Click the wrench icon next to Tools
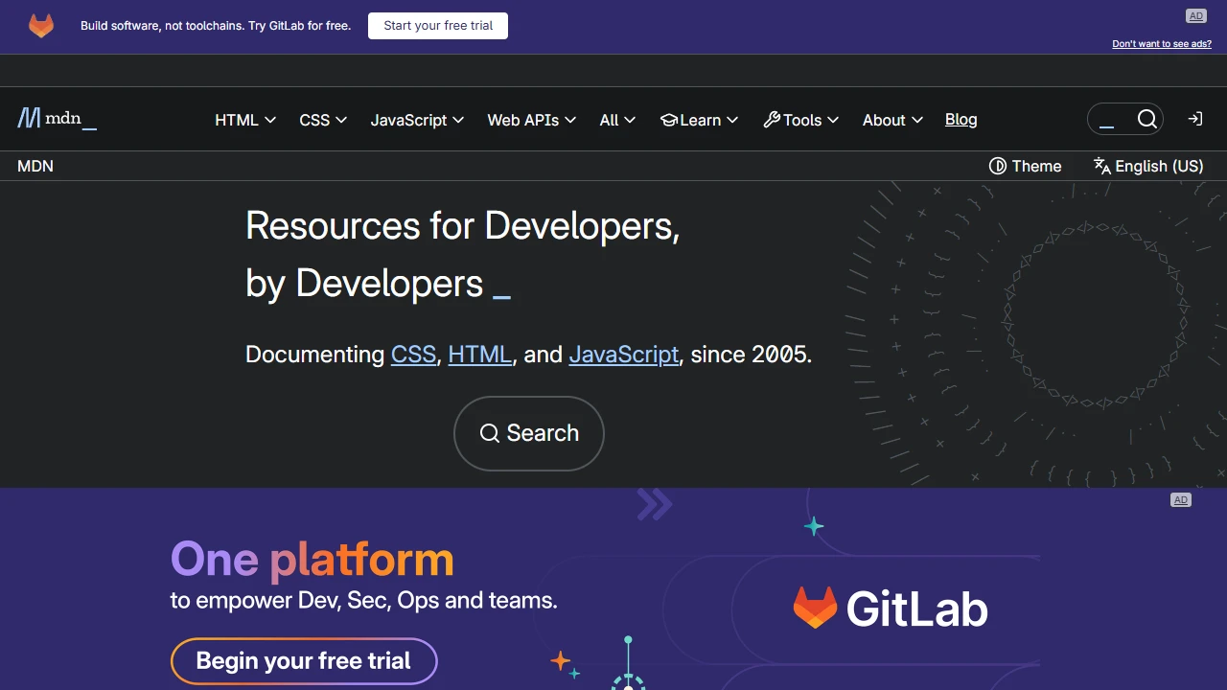1227x690 pixels. pos(773,119)
